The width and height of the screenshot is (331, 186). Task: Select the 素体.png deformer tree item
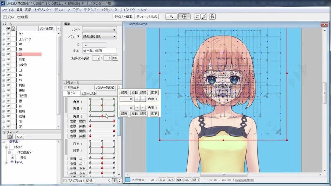[x=17, y=162]
